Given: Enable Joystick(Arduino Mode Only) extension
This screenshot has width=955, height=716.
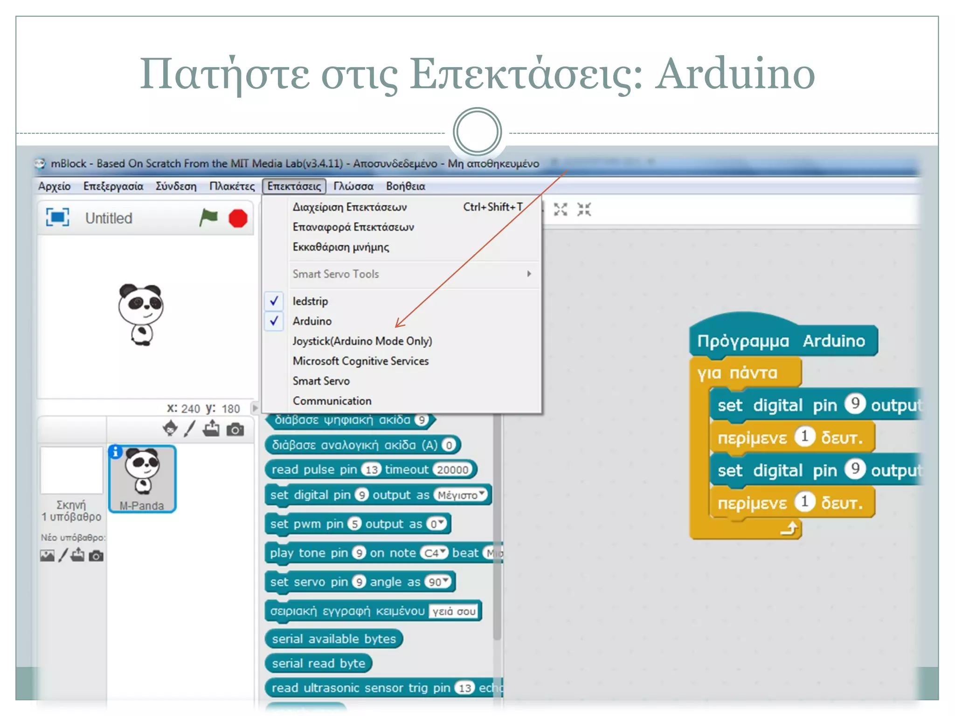Looking at the screenshot, I should (362, 341).
